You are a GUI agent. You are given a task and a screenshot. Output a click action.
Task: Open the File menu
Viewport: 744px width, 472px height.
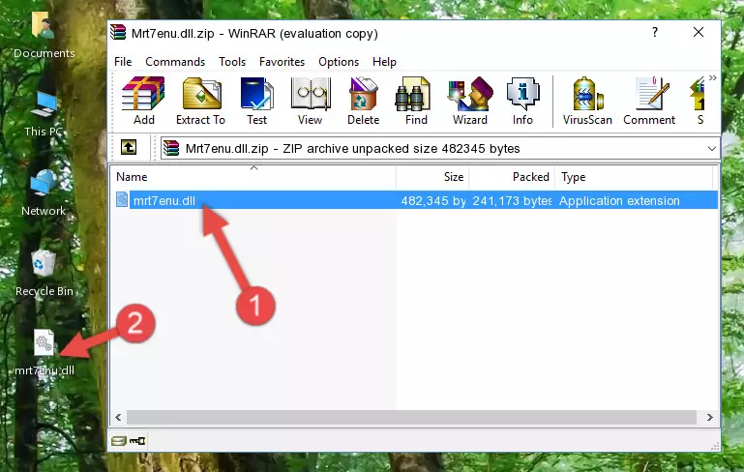[x=123, y=62]
